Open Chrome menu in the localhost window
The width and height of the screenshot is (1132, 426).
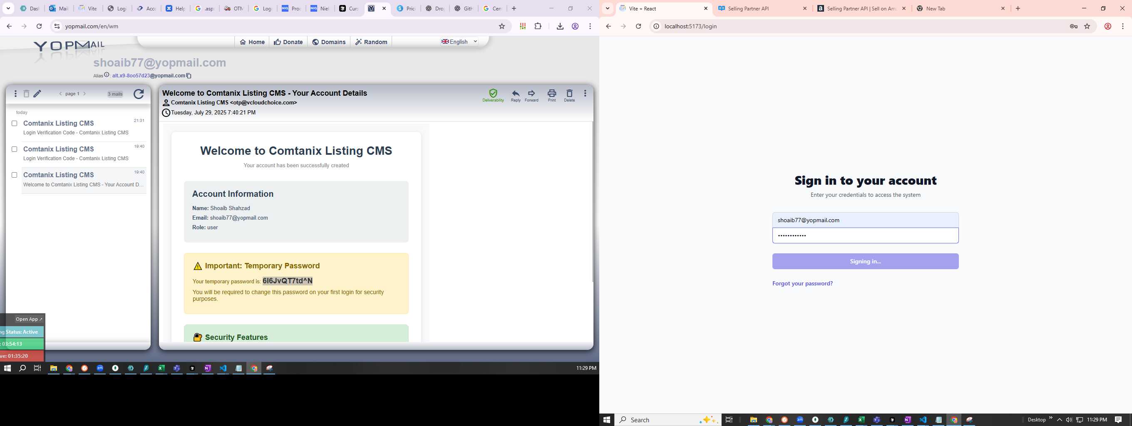(x=1123, y=26)
